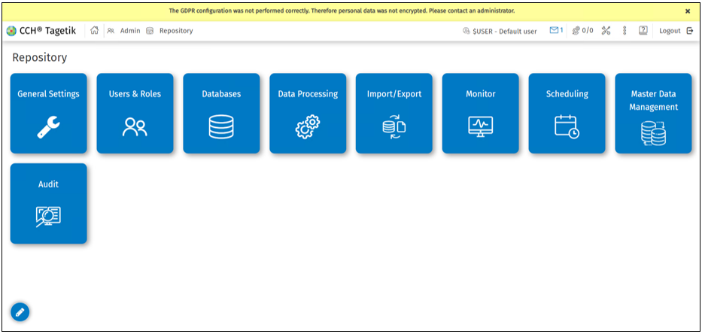702x334 pixels.
Task: Open the Monitor tile
Action: click(480, 114)
